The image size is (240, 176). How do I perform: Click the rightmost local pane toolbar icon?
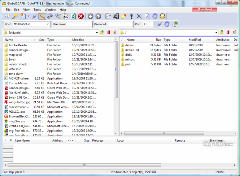click(x=115, y=33)
